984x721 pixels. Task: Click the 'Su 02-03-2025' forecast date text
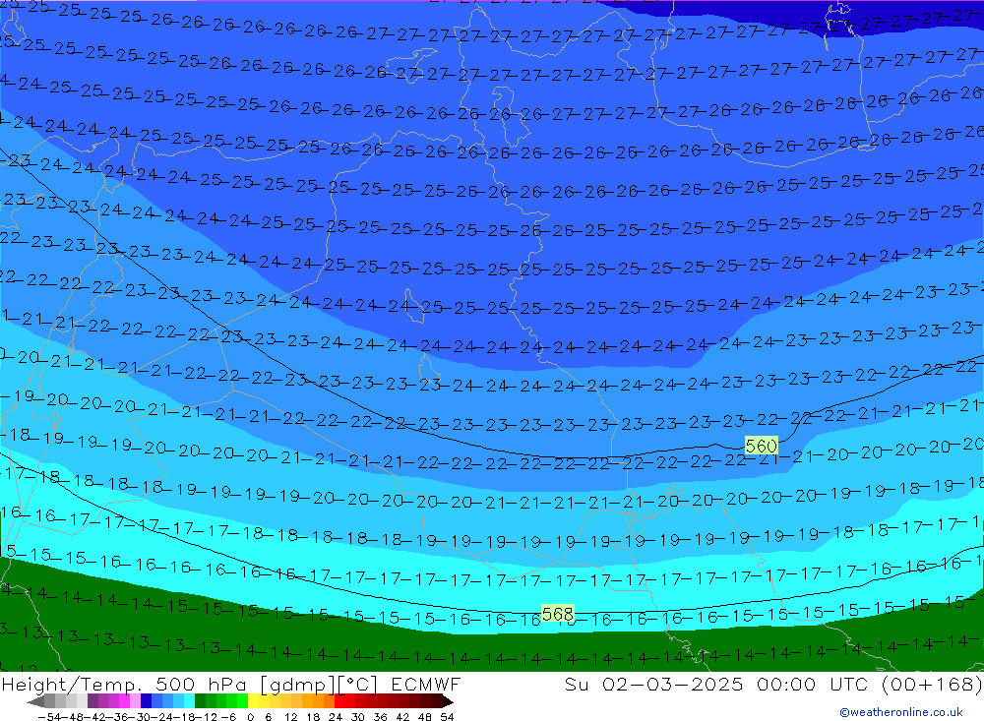coord(653,684)
